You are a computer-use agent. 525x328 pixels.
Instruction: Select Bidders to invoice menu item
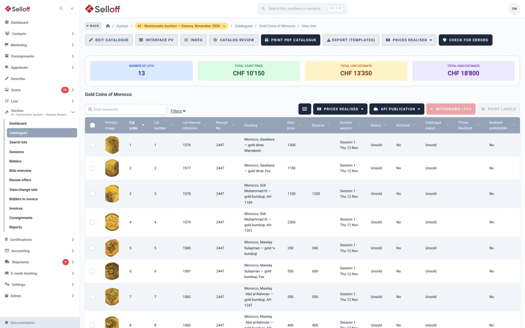click(x=23, y=199)
